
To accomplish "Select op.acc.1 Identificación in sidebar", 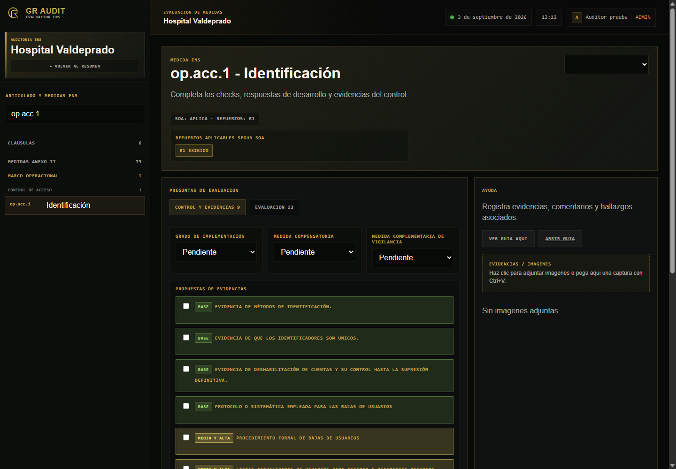I will [75, 205].
